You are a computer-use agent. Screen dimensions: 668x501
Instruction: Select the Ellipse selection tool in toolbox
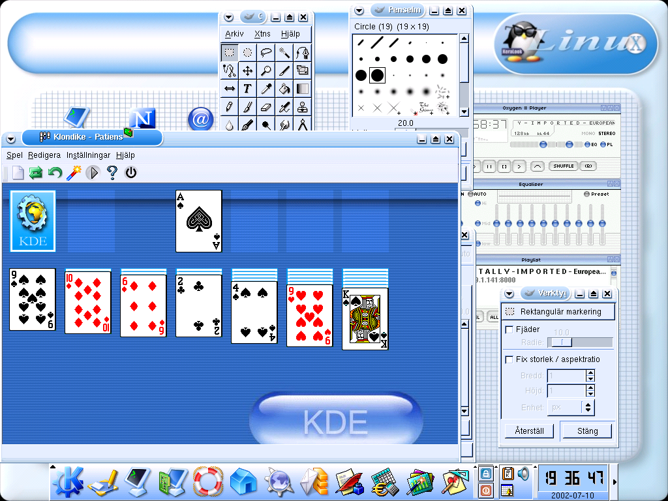coord(247,53)
